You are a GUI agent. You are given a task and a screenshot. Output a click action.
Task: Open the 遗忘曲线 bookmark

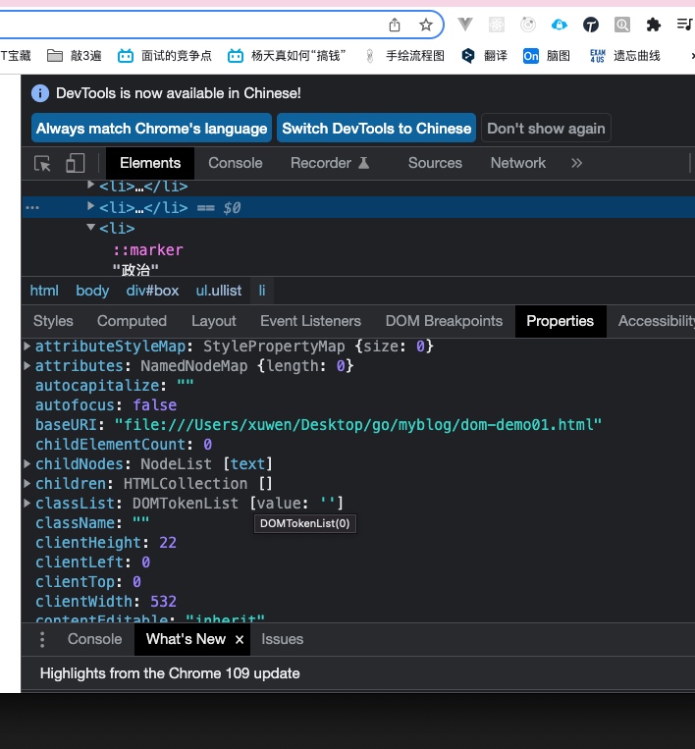[625, 56]
